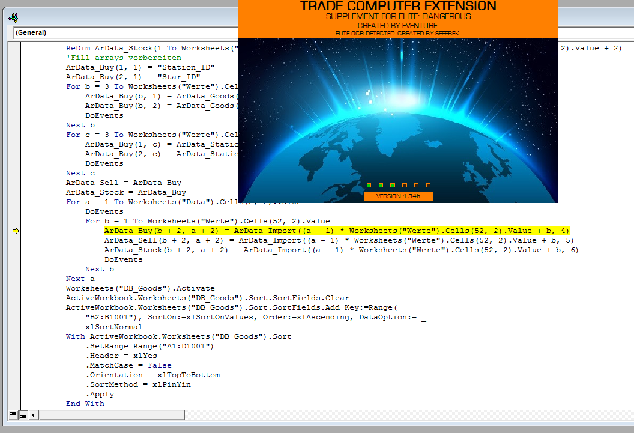Click the TRADE COMPUTER EXTENSION splash title
The image size is (634, 433).
(398, 6)
